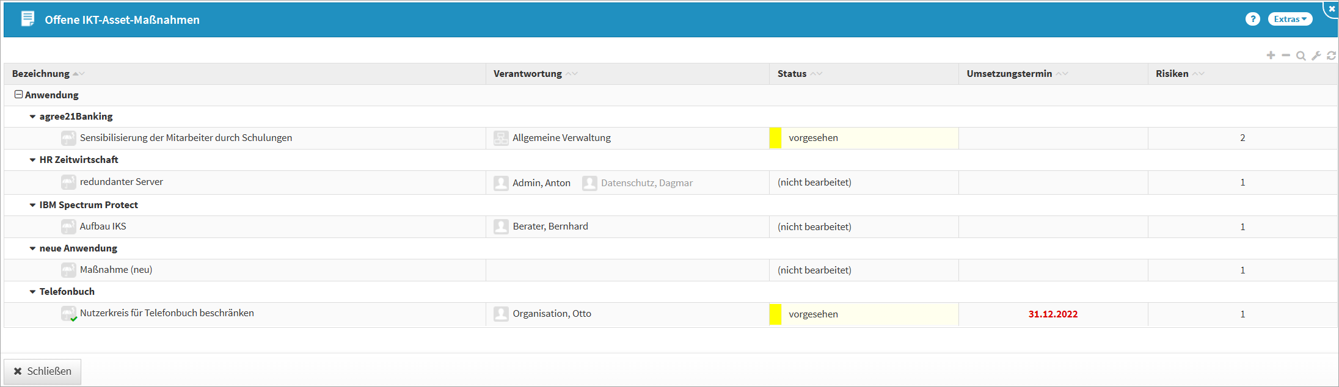Open the table search magnifier icon
Image resolution: width=1339 pixels, height=387 pixels.
[x=1301, y=56]
